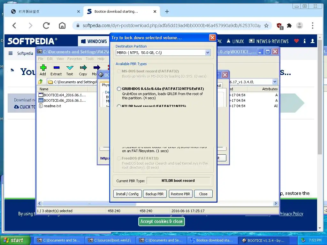
Task: Open a new browser tab
Action: 167,11
